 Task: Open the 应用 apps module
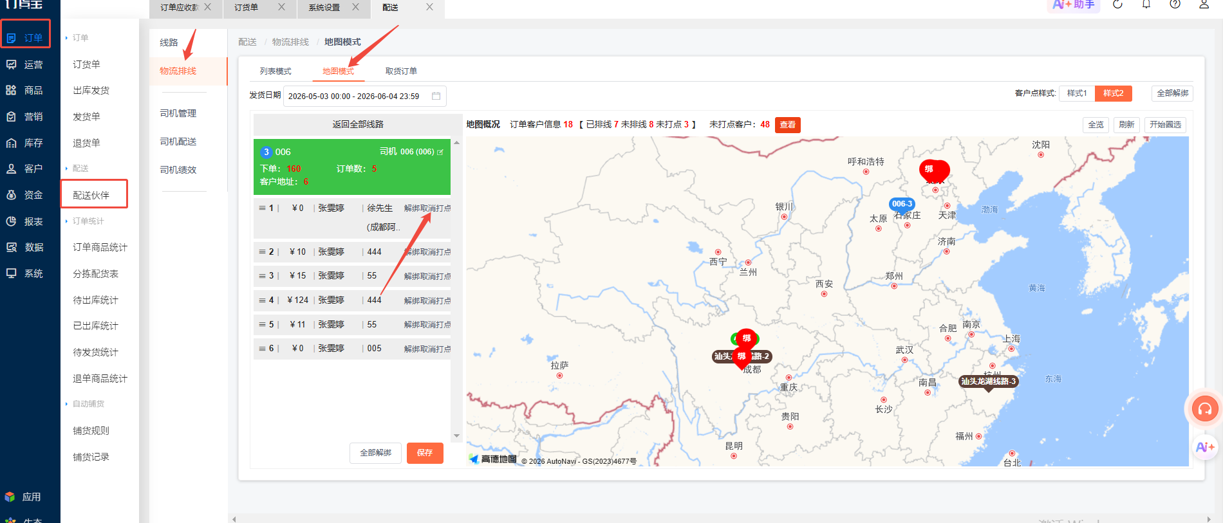(23, 497)
